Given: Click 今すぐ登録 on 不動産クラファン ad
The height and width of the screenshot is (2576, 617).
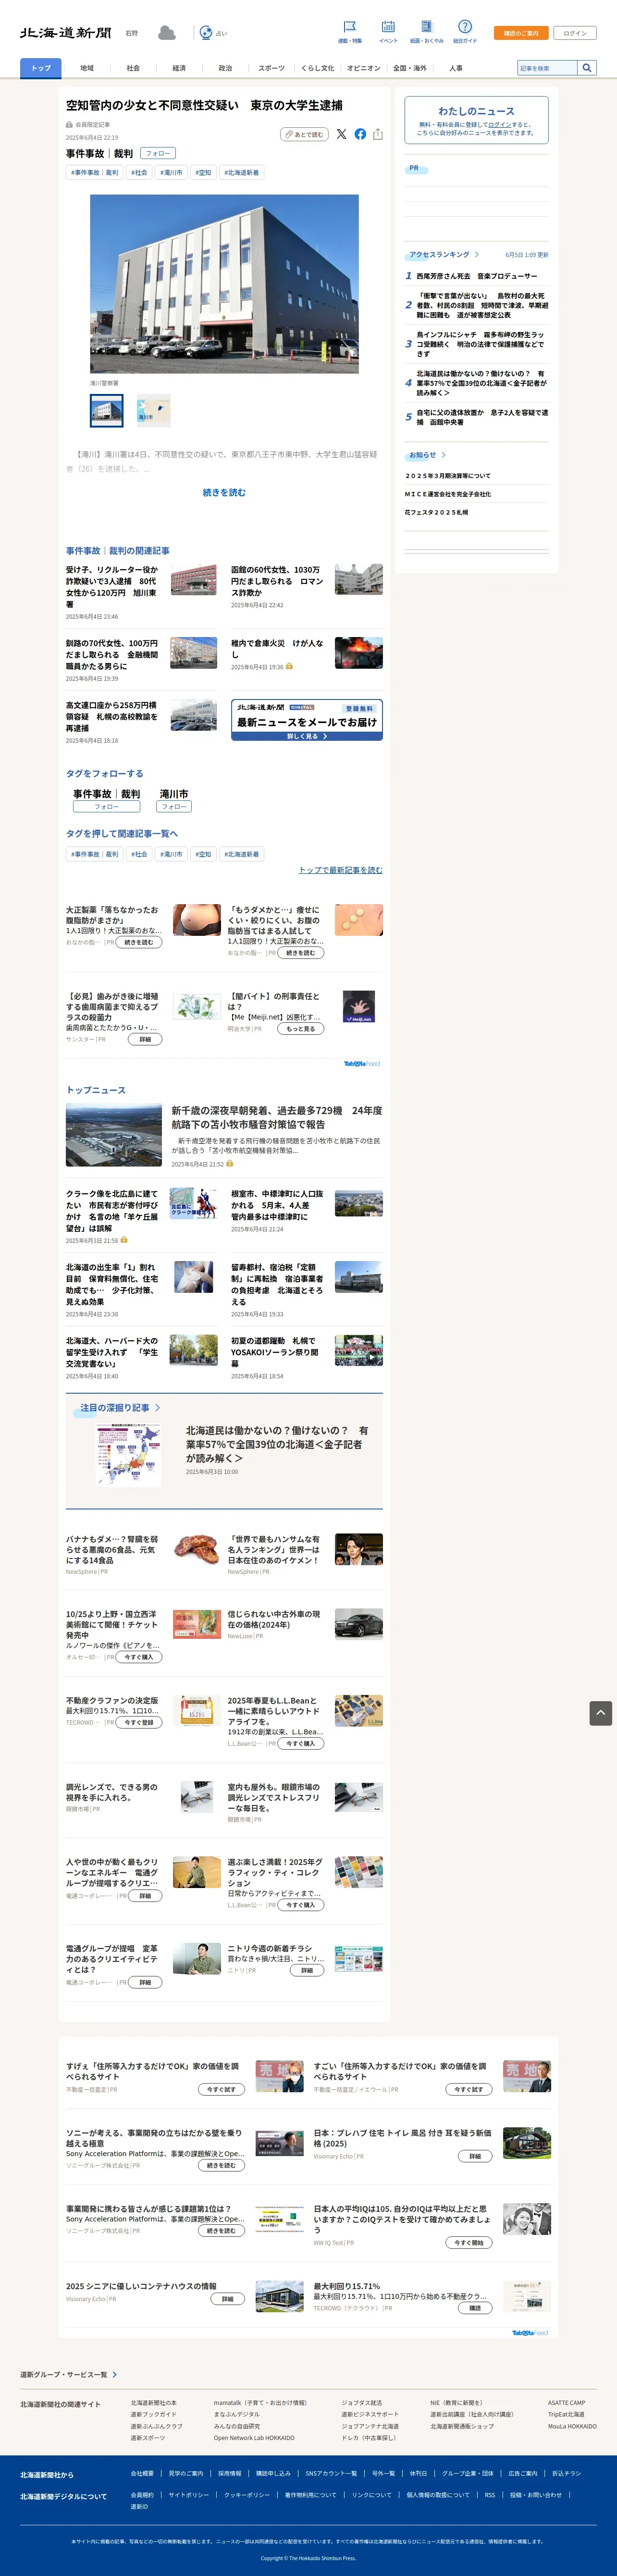Looking at the screenshot, I should (x=139, y=1723).
